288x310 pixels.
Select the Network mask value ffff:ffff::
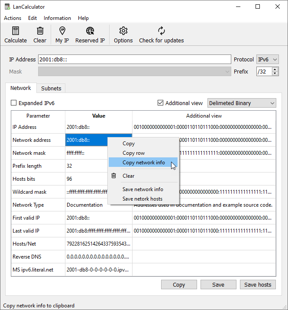point(86,153)
